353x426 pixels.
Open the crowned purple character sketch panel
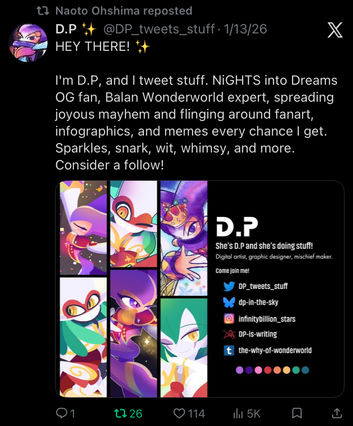[x=184, y=238]
